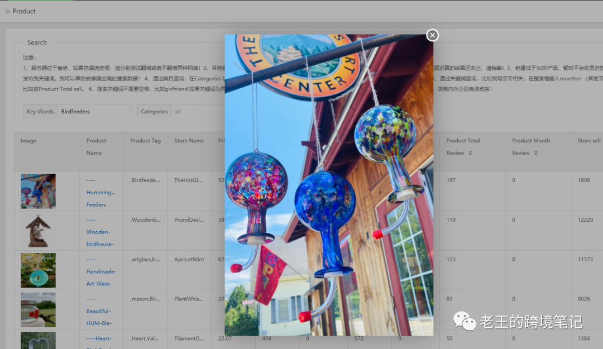
Task: Open the mason jar hummingbird thumbnail
Action: pos(38,310)
